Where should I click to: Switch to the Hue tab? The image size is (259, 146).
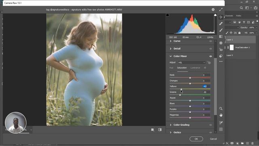(x=171, y=68)
